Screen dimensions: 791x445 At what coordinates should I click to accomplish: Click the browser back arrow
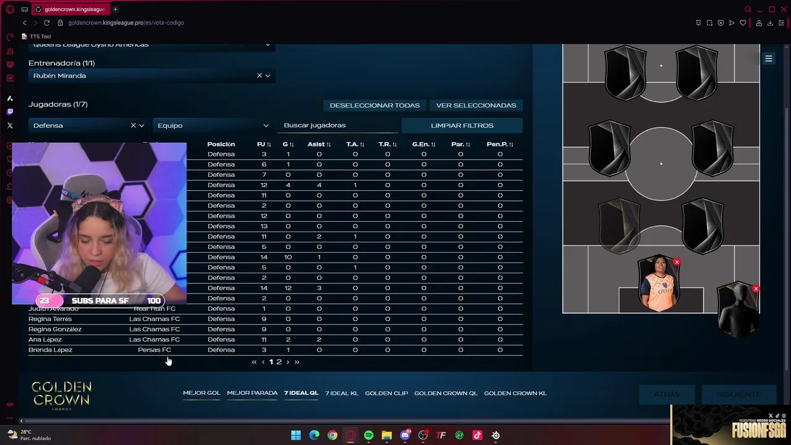tap(25, 23)
